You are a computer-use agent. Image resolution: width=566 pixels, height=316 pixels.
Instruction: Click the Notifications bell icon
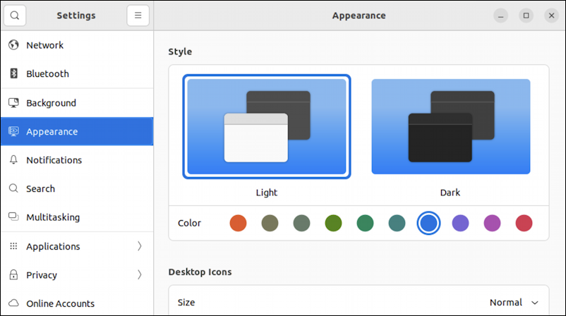pyautogui.click(x=13, y=160)
